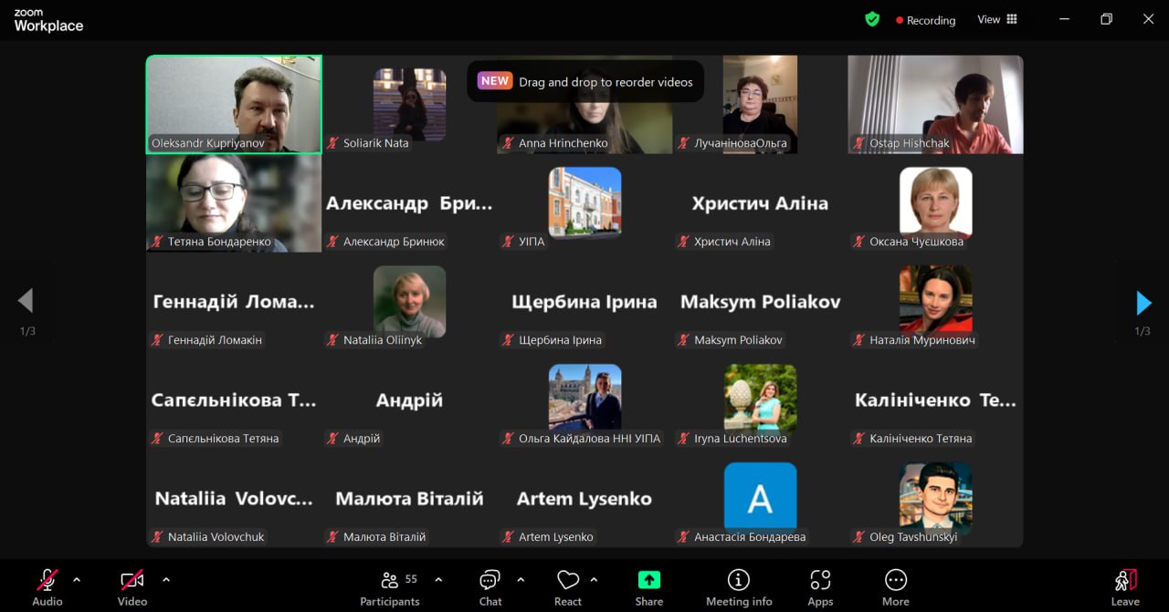Image resolution: width=1169 pixels, height=612 pixels.
Task: Click Анастасія Бондарева's letter A avatar
Action: click(760, 498)
